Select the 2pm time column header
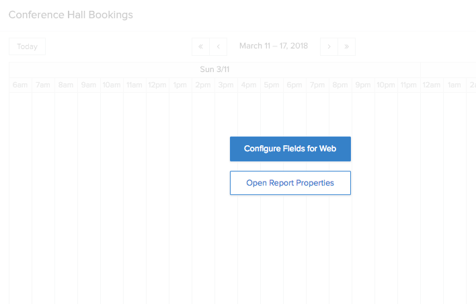 [x=203, y=85]
